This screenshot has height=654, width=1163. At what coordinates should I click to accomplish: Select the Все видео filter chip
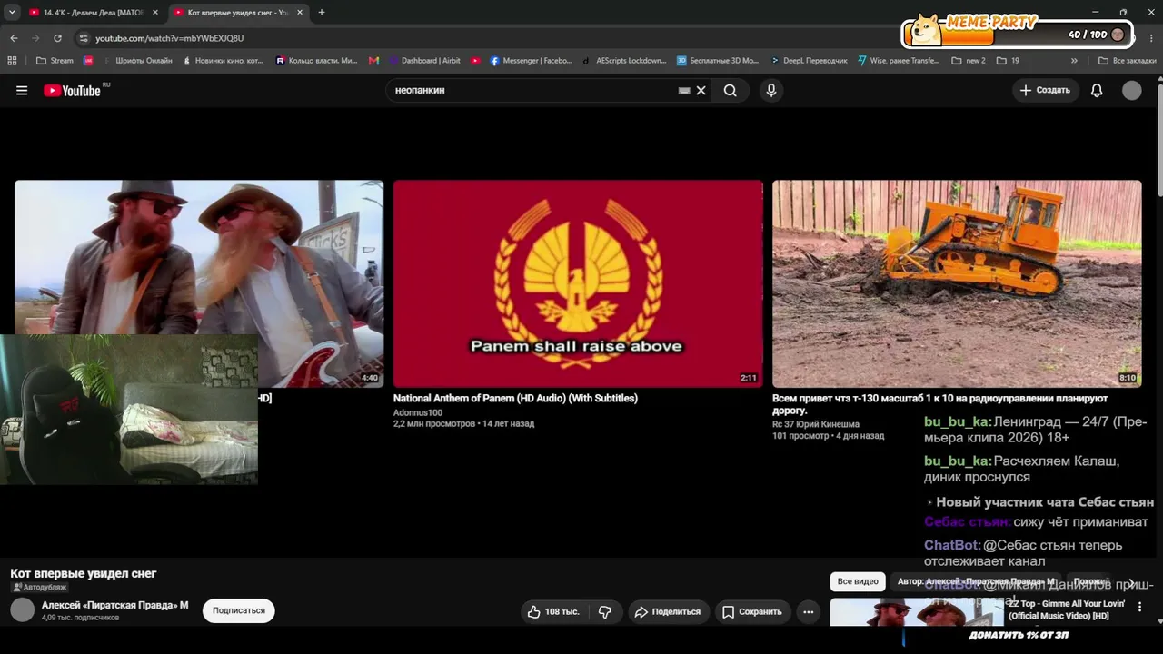click(x=858, y=581)
